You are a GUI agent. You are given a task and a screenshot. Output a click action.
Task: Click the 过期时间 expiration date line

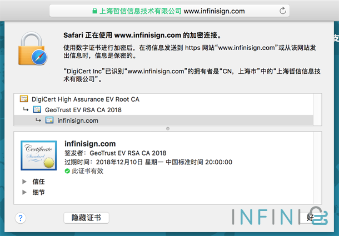click(148, 162)
